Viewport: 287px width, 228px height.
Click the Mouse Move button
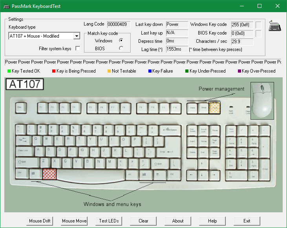[x=74, y=221]
